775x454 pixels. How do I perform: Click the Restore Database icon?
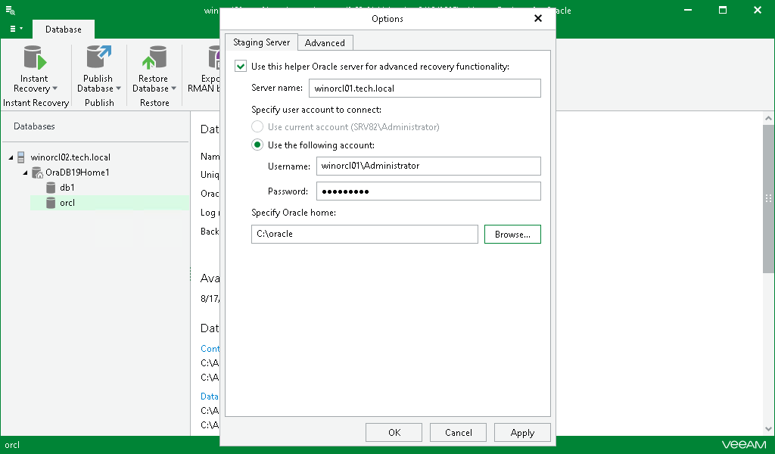tap(154, 57)
